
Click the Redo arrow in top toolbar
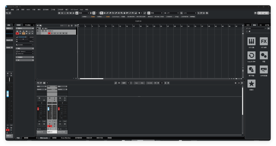click(10, 13)
